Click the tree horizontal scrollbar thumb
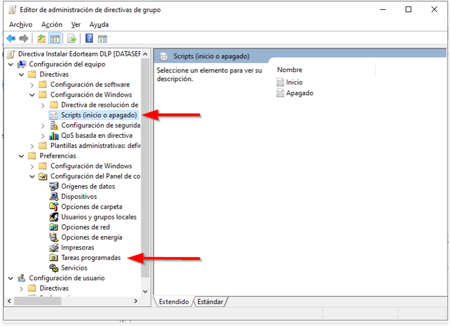Image resolution: width=451 pixels, height=327 pixels. click(38, 301)
